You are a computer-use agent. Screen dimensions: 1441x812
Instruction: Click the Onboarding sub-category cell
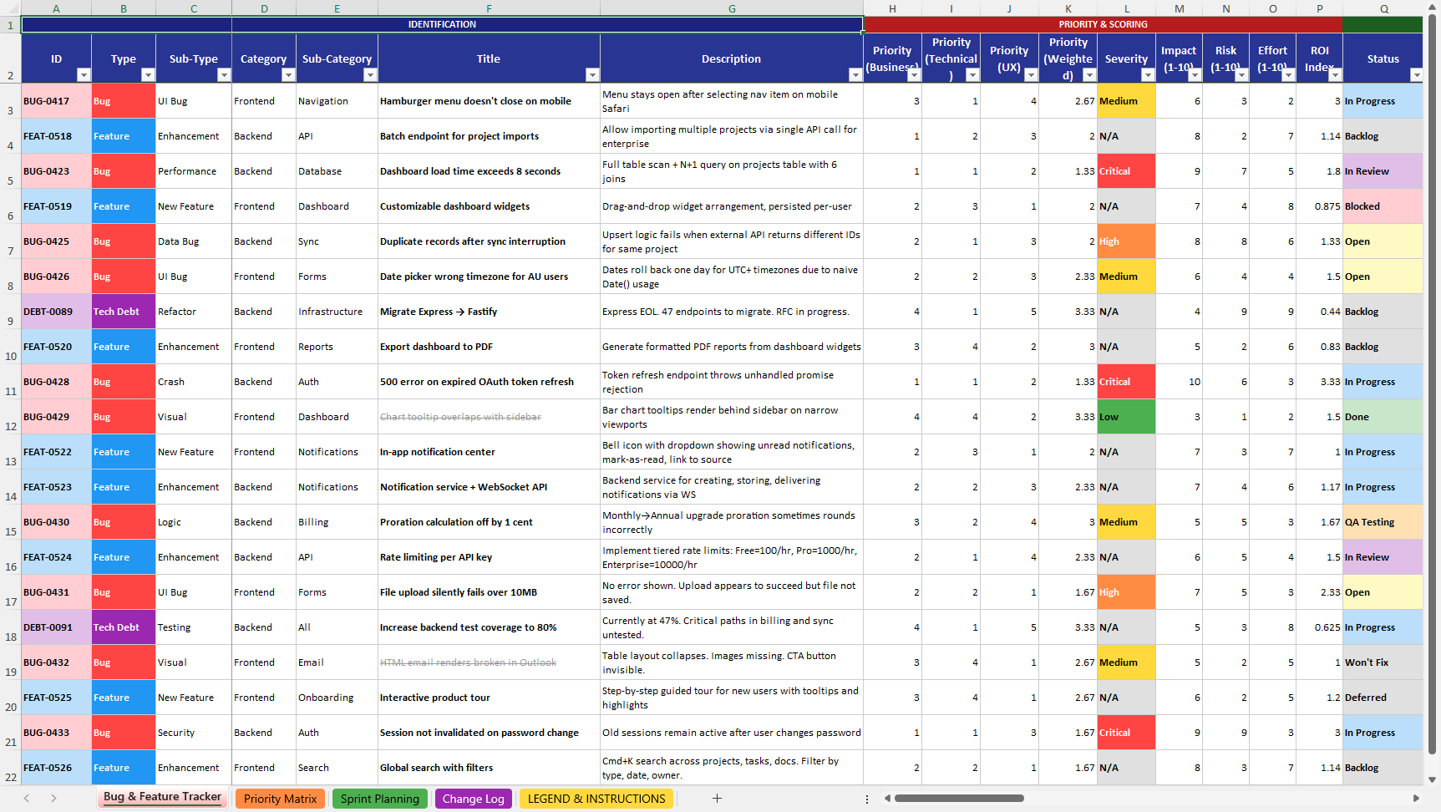(337, 698)
